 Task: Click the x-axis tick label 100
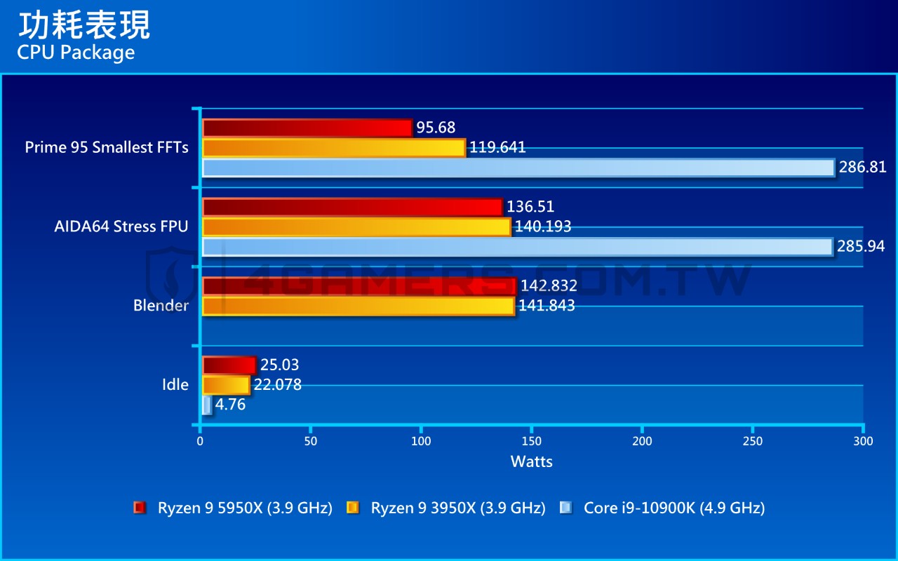point(421,441)
